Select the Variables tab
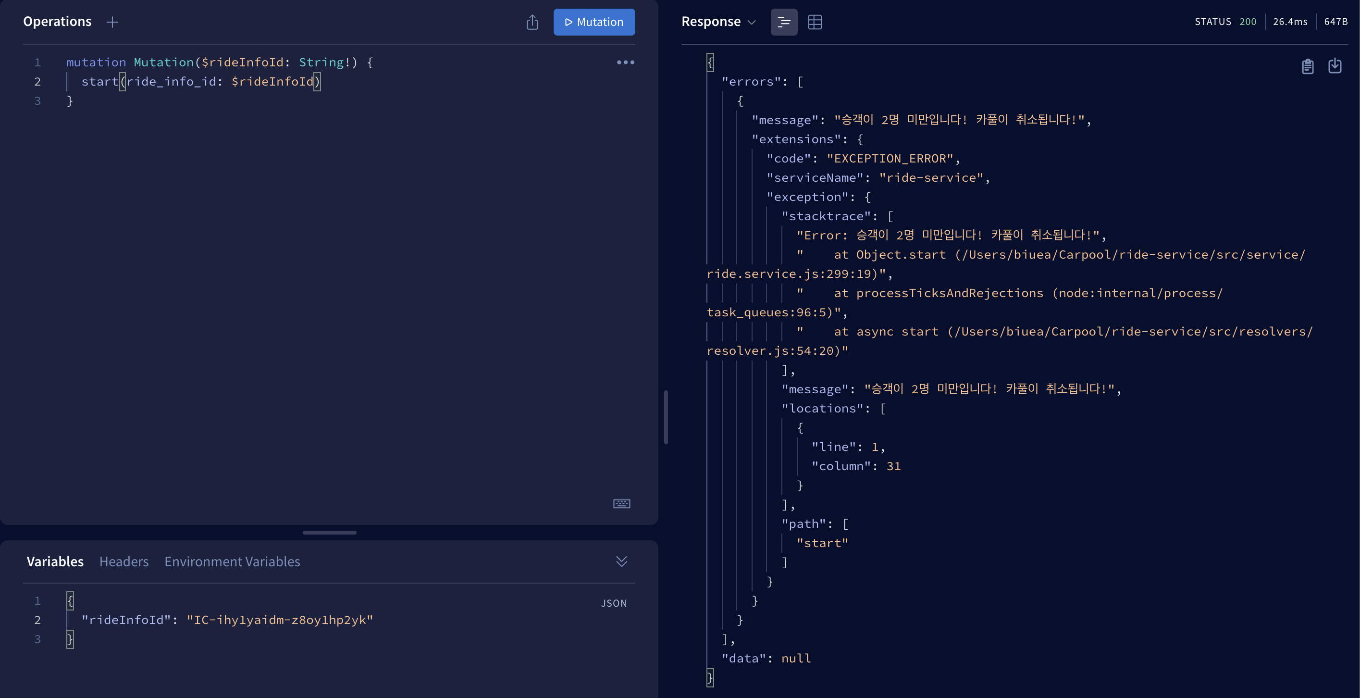The image size is (1360, 698). pos(55,561)
